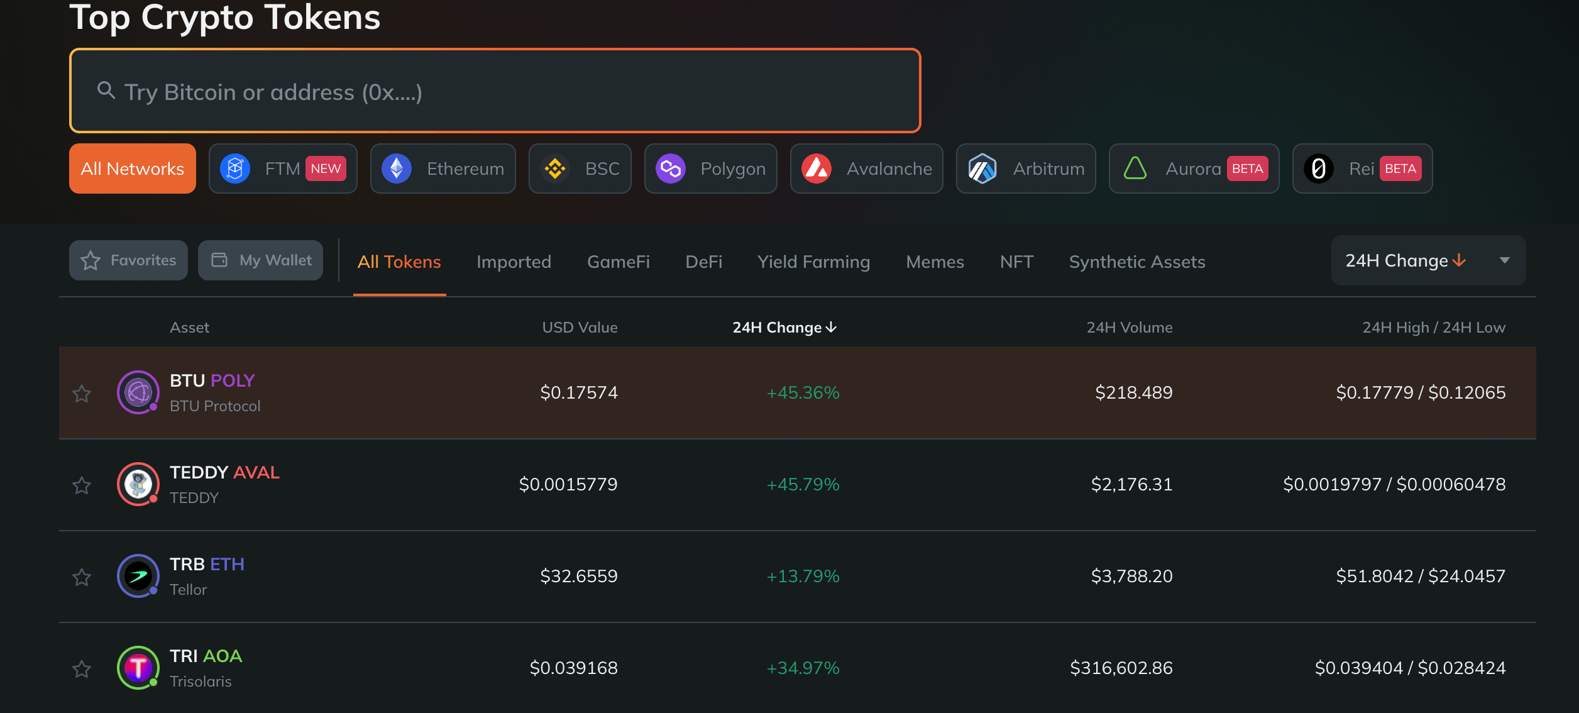This screenshot has height=713, width=1579.
Task: Click the TEDDY token logo
Action: point(138,484)
